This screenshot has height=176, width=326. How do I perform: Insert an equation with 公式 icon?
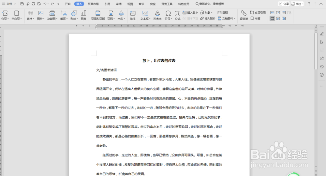point(177,15)
